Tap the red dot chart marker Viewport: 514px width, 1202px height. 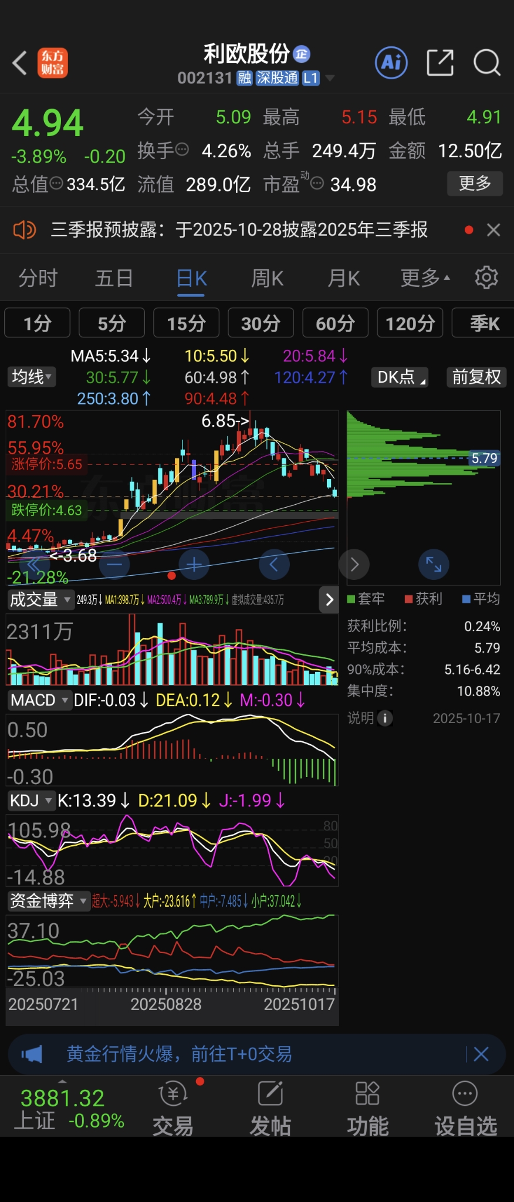pos(171,575)
